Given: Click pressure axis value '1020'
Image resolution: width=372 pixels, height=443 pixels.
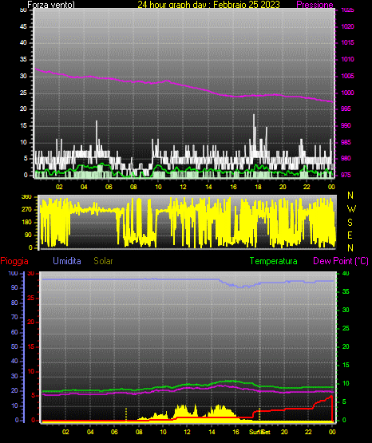Looking at the screenshot, I should click(347, 26).
